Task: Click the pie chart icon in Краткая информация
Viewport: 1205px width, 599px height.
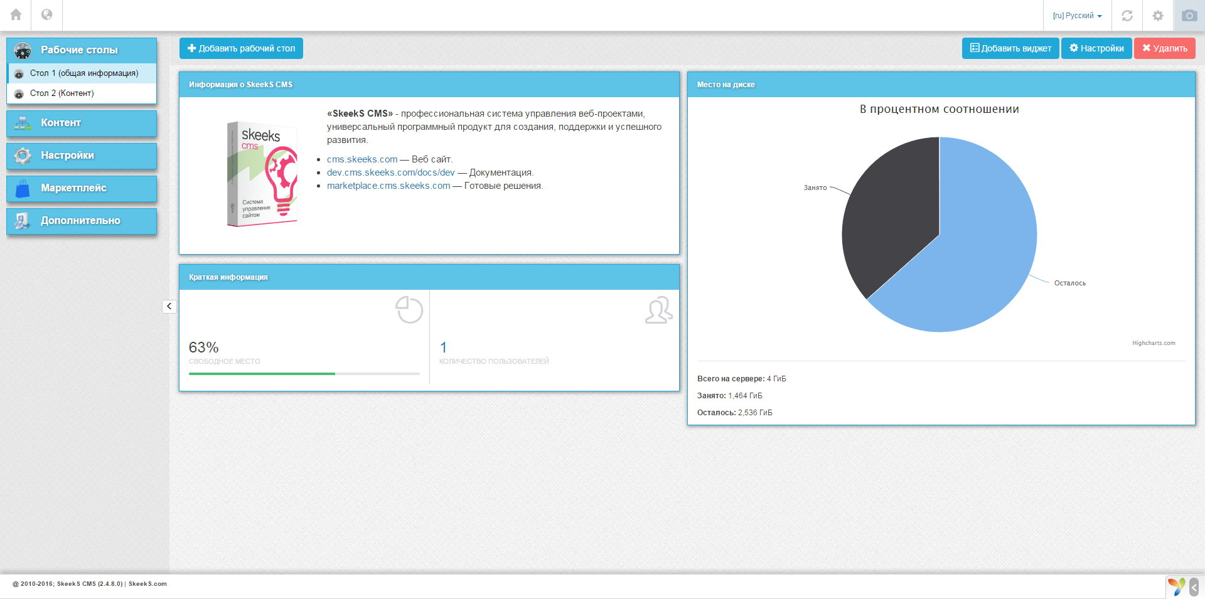Action: coord(409,310)
